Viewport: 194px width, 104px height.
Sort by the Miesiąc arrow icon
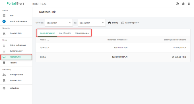[48, 40]
